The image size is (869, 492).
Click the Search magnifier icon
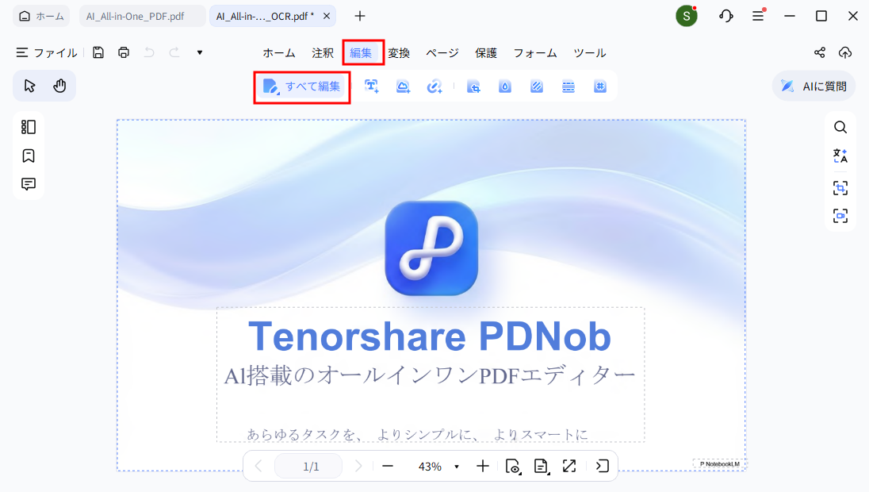pos(840,127)
